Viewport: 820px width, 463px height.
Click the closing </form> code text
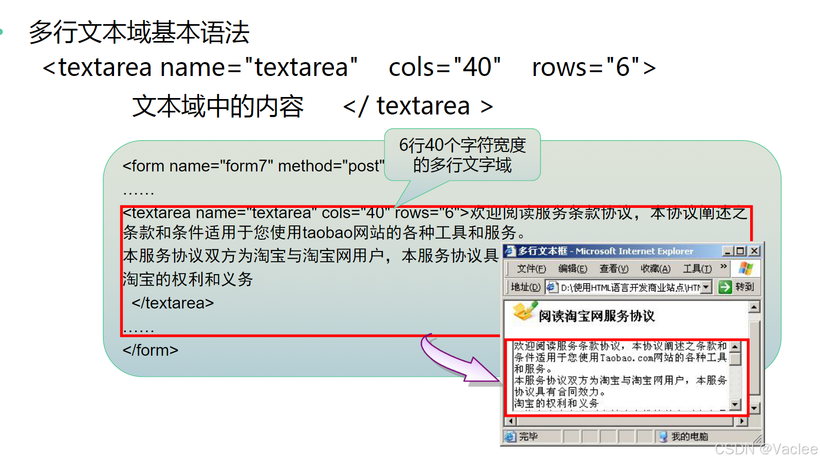[x=151, y=350]
